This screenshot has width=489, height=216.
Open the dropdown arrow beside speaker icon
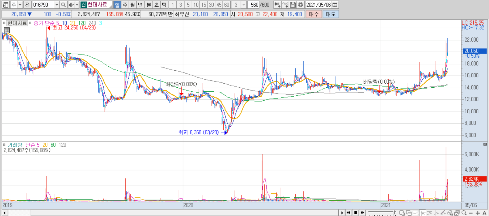pyautogui.click(x=77, y=5)
